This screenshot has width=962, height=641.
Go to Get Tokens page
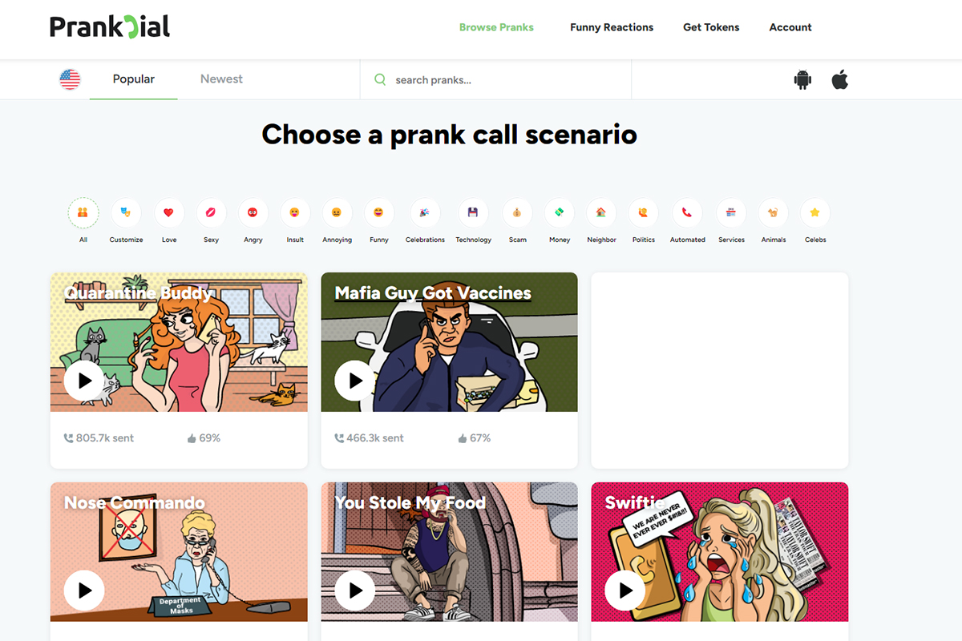tap(711, 27)
